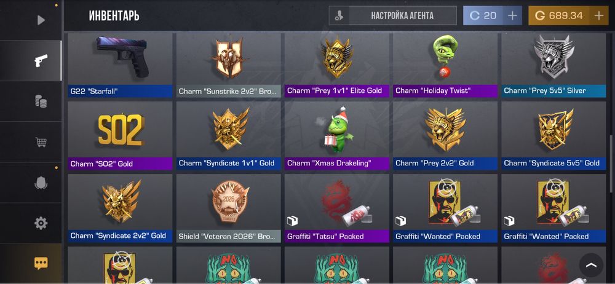Open the settings gear icon

click(41, 223)
